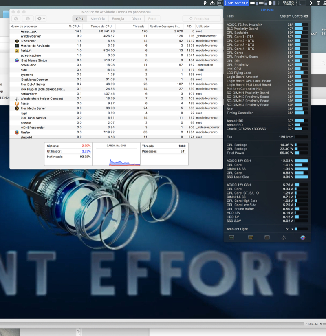326x336 pixels.
Task: Click the CPU Core 1 - DTS sensor row
Action: (x=267, y=37)
